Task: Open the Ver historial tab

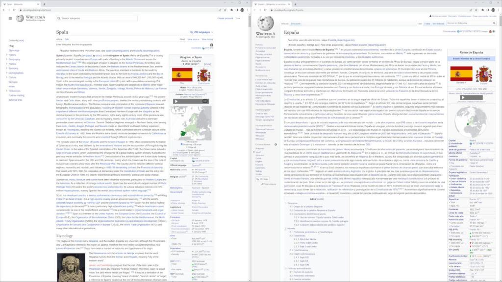Action: (438, 23)
